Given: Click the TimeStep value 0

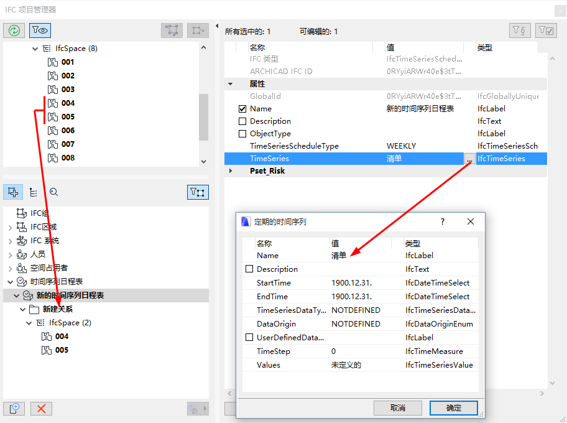Looking at the screenshot, I should click(x=333, y=351).
